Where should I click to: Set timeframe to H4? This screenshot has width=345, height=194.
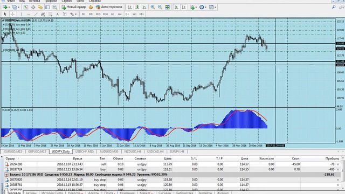[x=120, y=14]
